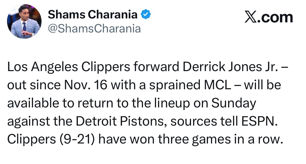Click the blue verified badge
The width and height of the screenshot is (306, 164).
tap(146, 15)
